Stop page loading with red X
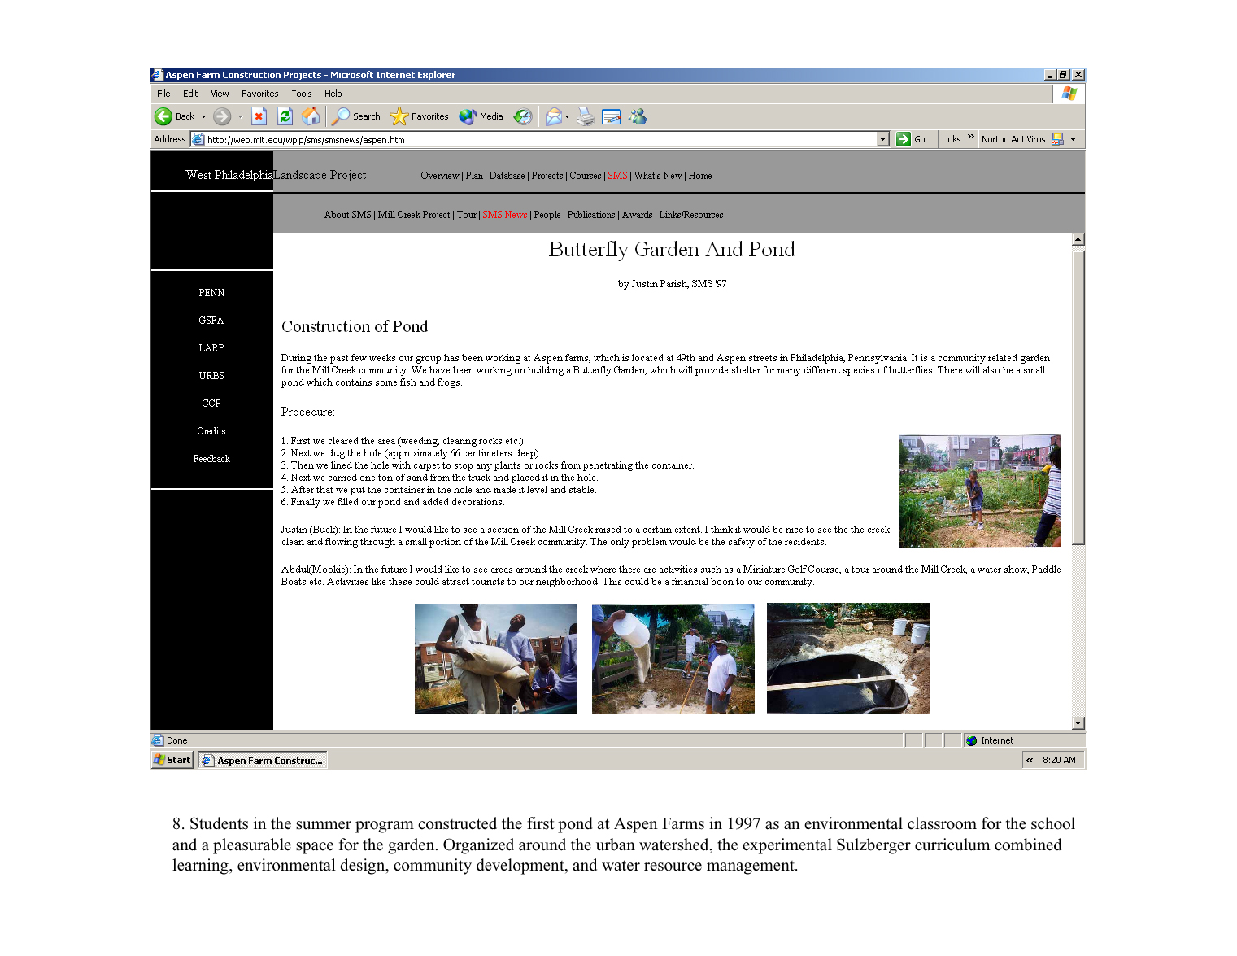 [259, 116]
